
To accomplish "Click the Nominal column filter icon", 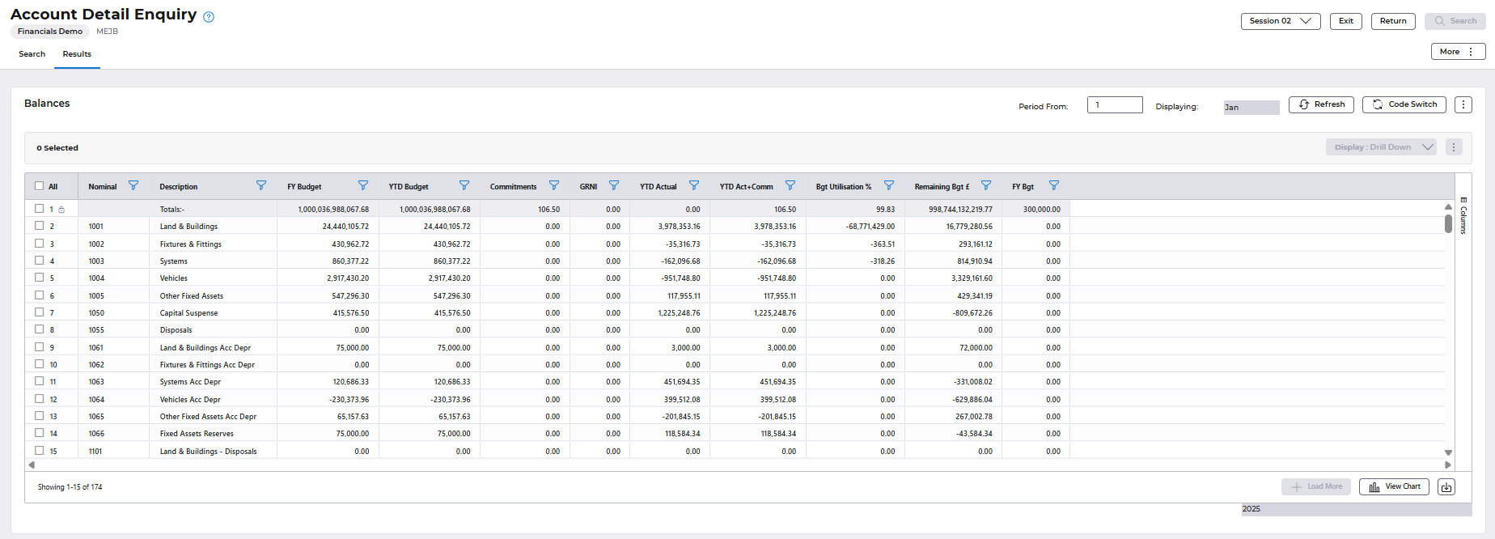I will tap(133, 186).
